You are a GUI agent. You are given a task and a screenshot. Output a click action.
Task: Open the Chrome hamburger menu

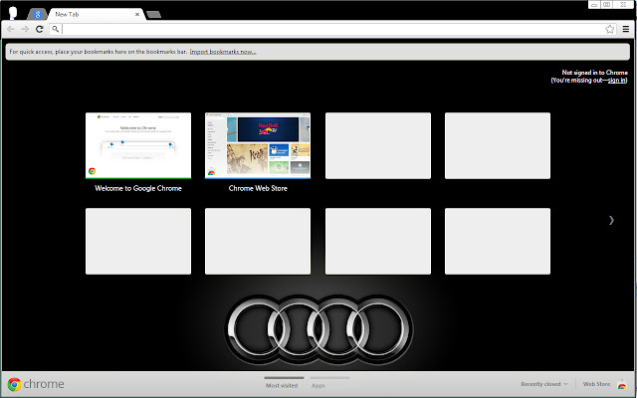click(626, 29)
